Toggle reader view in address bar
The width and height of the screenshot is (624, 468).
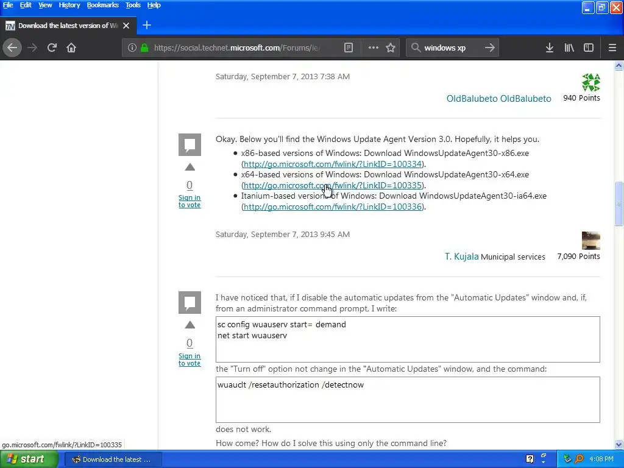click(349, 48)
